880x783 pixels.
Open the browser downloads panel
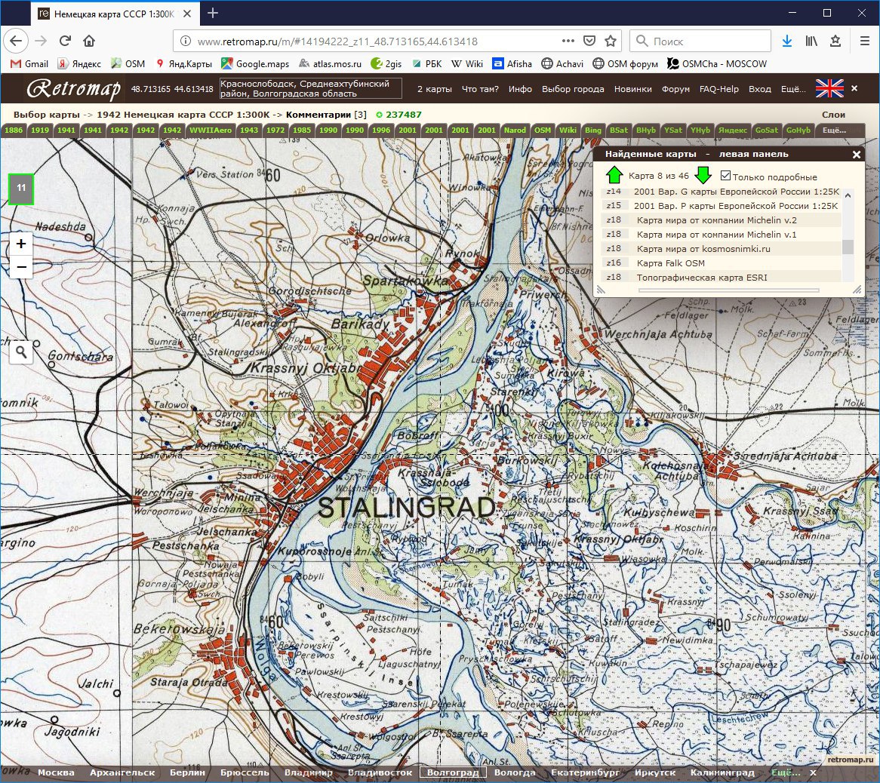pos(787,41)
